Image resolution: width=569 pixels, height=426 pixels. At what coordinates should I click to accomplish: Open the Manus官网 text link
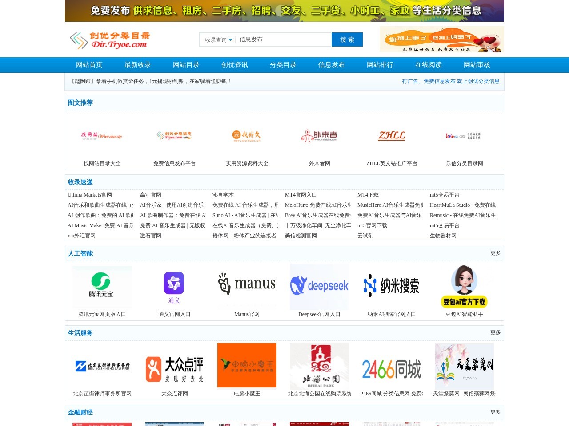pos(247,314)
